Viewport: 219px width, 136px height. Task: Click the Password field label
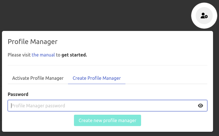[18, 94]
